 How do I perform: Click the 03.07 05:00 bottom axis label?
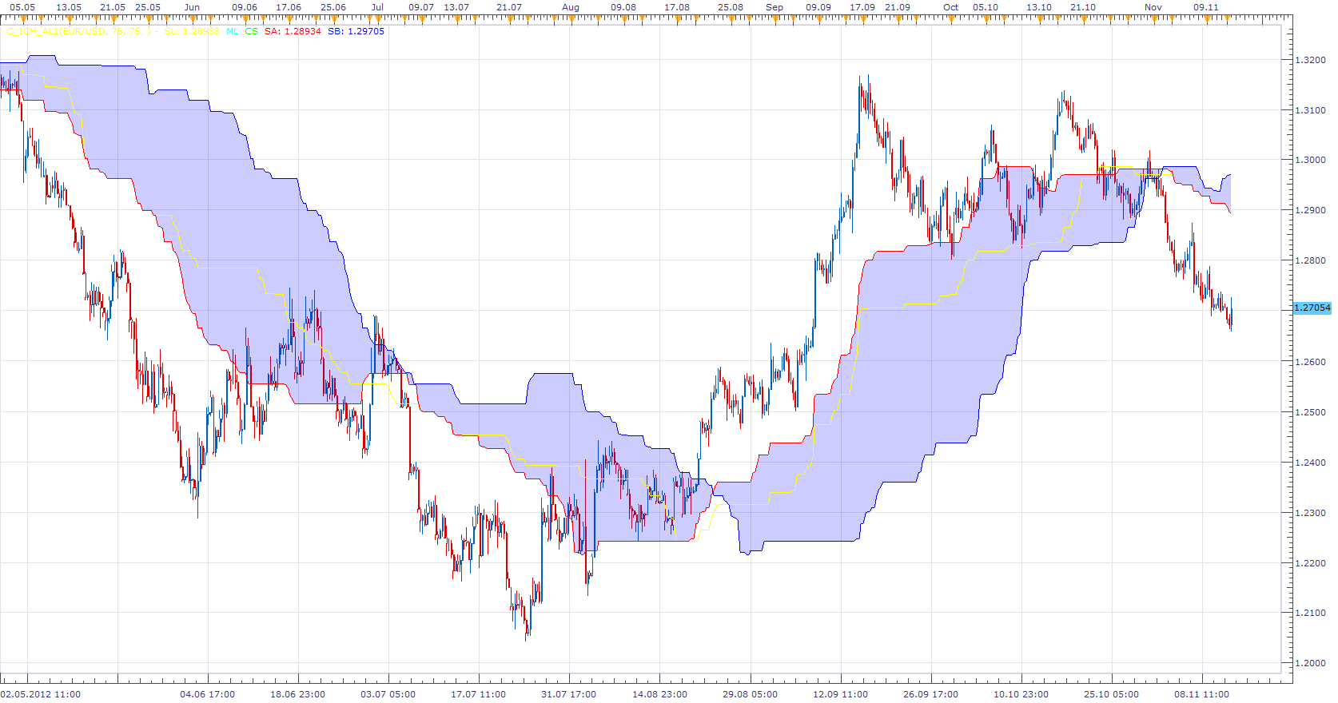point(388,694)
